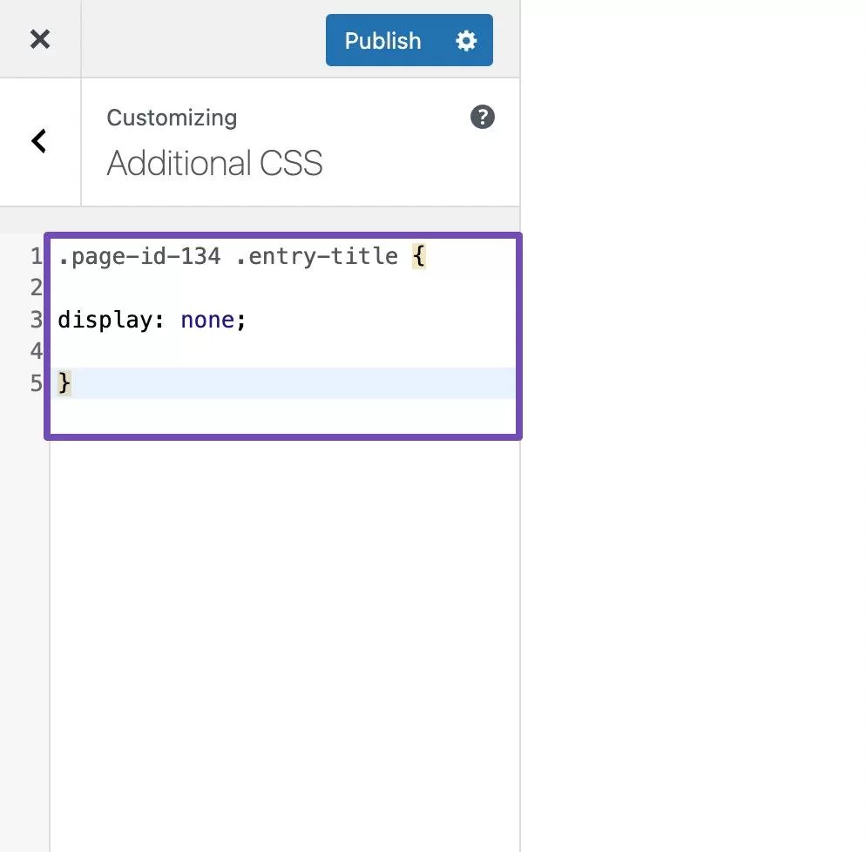
Task: Click the closing curly brace
Action: pyautogui.click(x=64, y=383)
